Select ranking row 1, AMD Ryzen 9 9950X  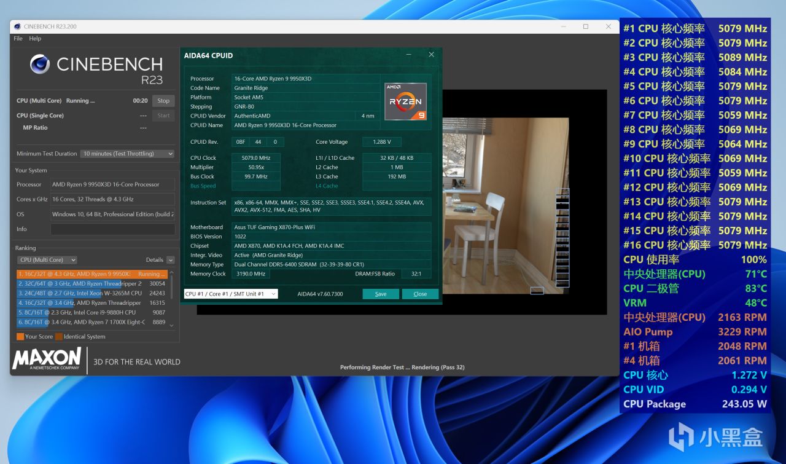[x=92, y=274]
